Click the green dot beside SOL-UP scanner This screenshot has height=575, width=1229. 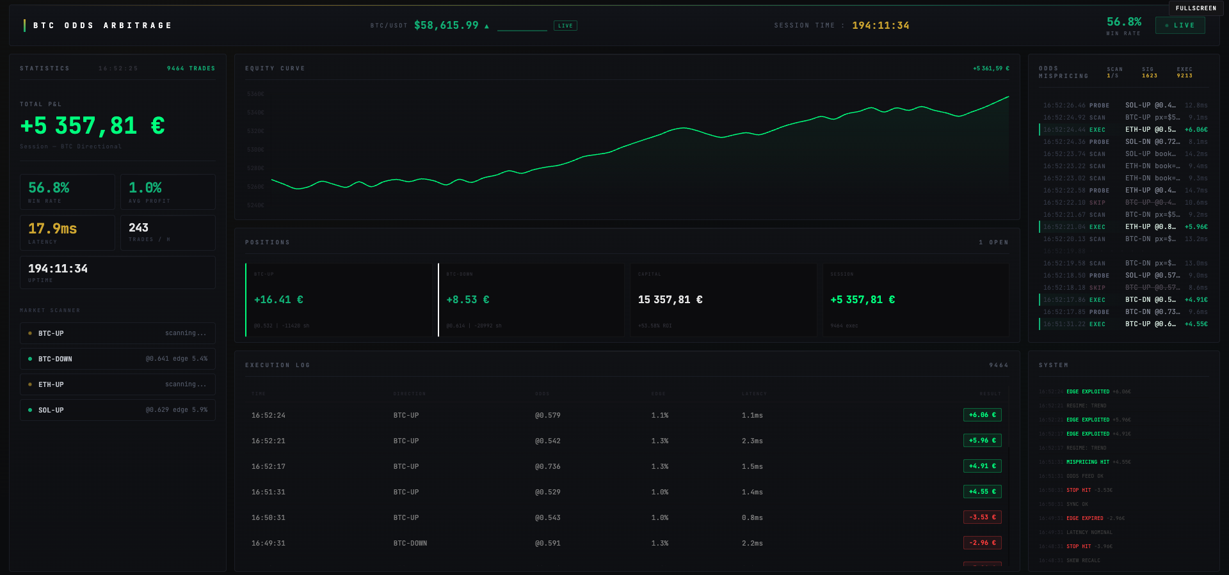30,410
